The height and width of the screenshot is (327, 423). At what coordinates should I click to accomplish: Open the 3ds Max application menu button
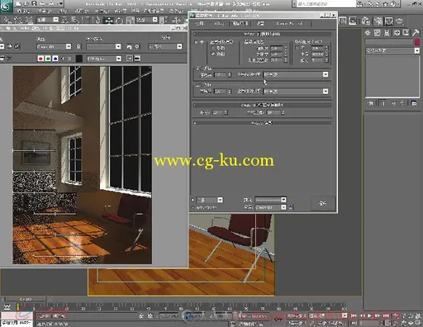[x=6, y=7]
